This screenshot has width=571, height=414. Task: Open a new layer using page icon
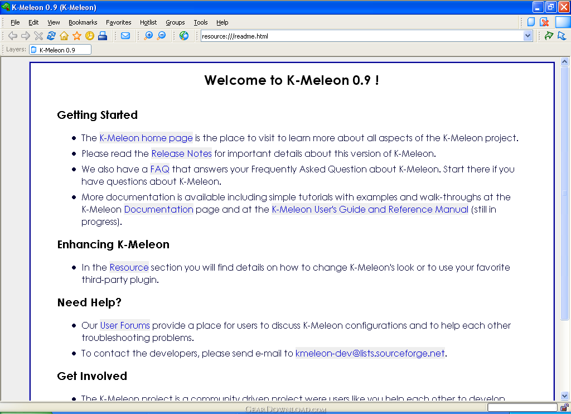click(x=531, y=22)
